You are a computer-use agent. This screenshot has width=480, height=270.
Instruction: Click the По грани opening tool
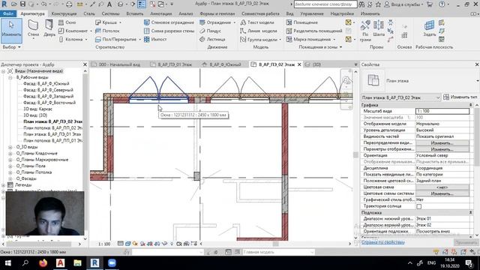point(365,31)
